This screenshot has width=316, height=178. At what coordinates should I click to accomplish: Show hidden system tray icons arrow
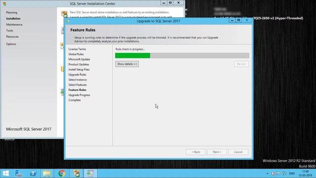click(x=267, y=174)
